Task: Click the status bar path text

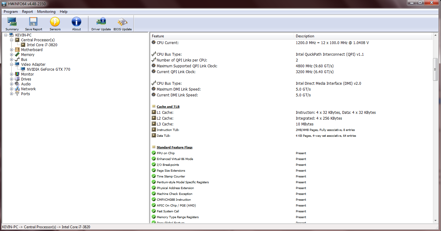Action: [x=46, y=227]
